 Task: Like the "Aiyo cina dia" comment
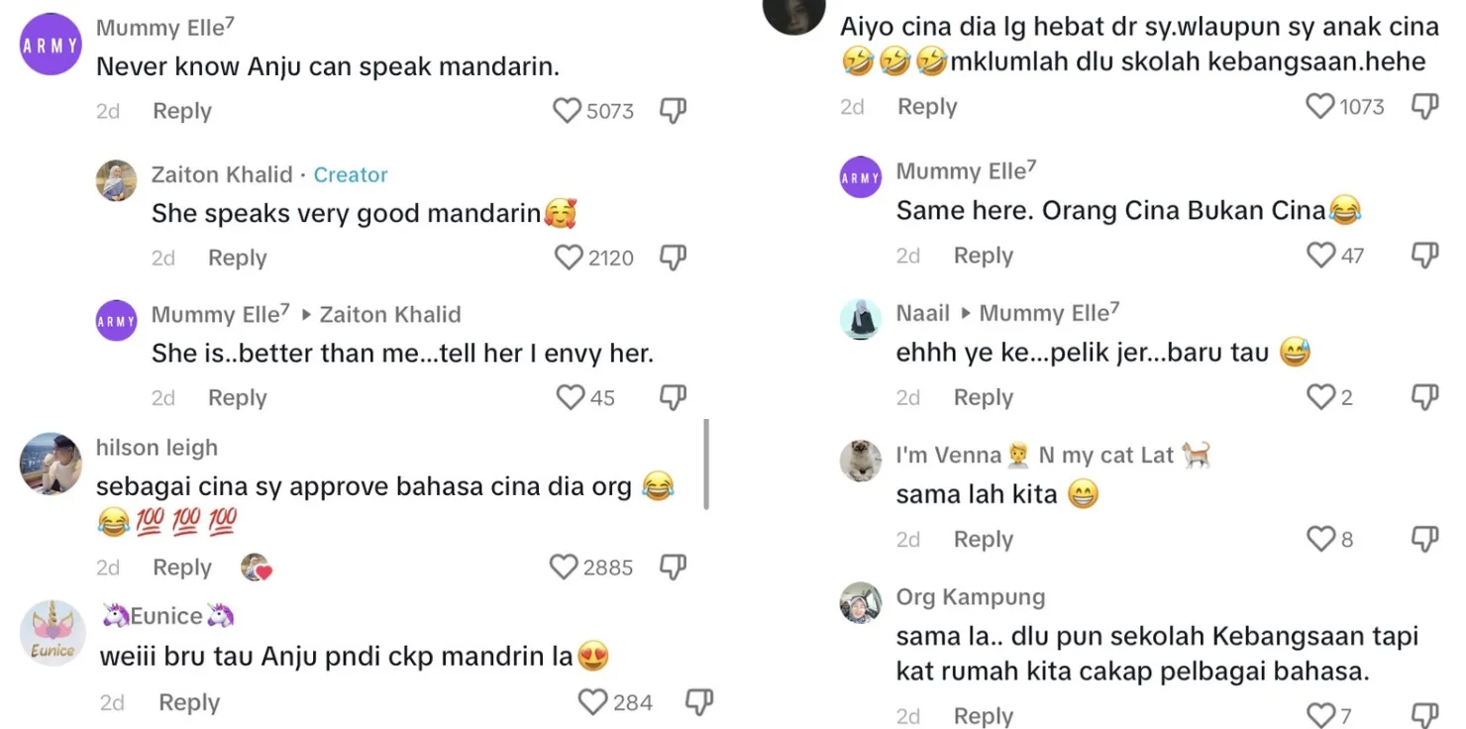pyautogui.click(x=1320, y=106)
